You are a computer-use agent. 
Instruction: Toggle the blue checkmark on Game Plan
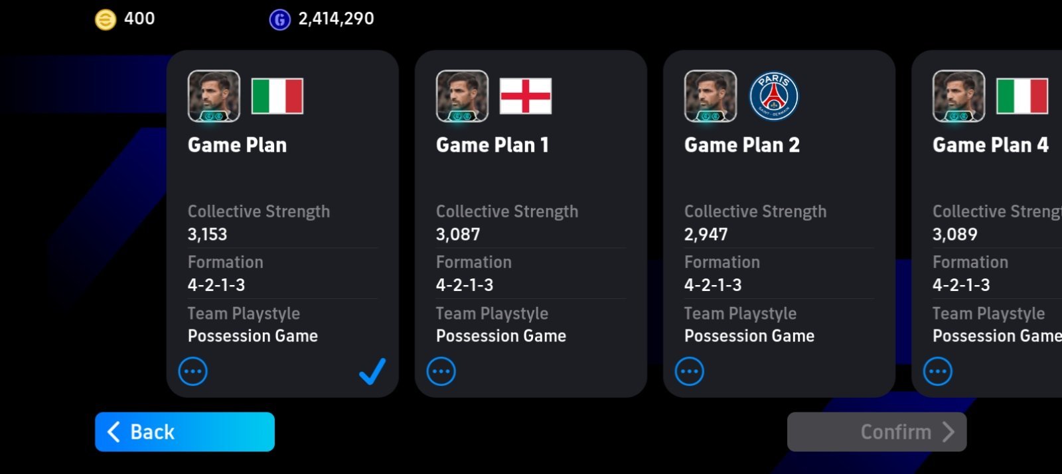(x=372, y=371)
